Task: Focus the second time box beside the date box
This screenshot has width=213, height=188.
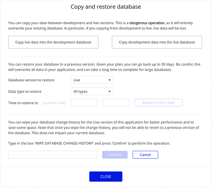Action: (116, 103)
